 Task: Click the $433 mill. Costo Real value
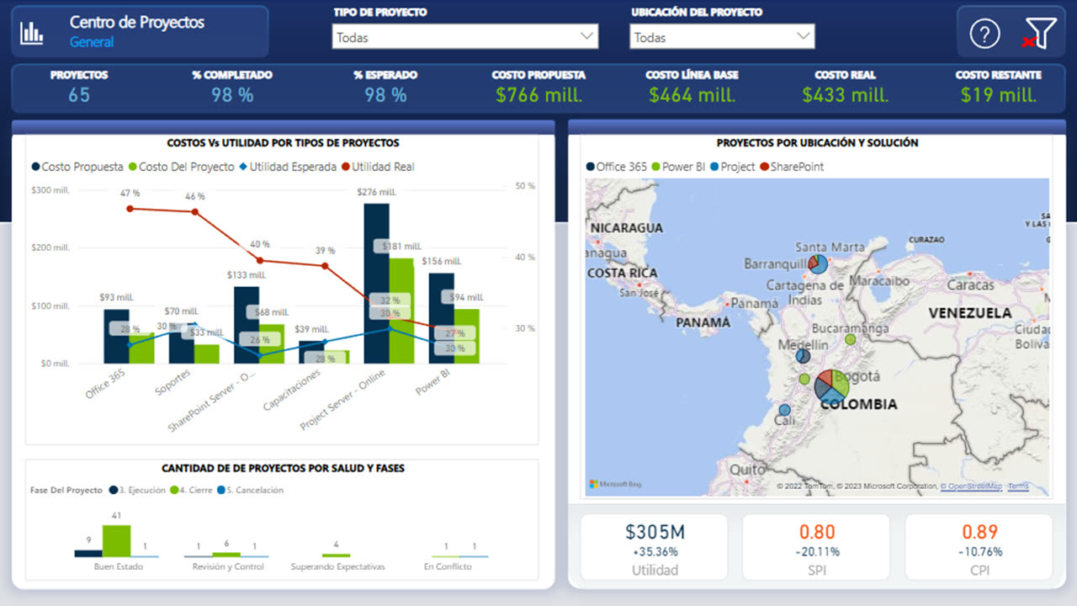[845, 95]
